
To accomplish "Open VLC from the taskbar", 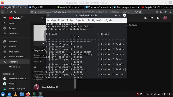I will (x=16, y=94).
